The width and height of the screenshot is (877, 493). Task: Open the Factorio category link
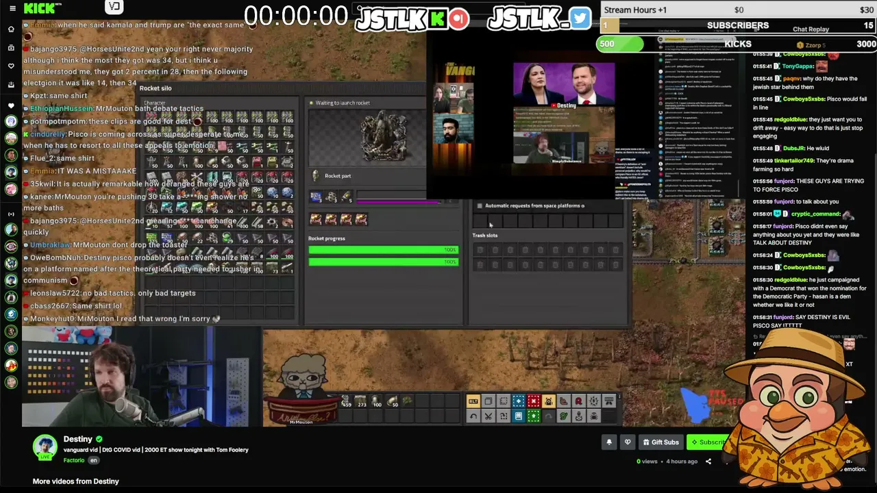tap(73, 460)
